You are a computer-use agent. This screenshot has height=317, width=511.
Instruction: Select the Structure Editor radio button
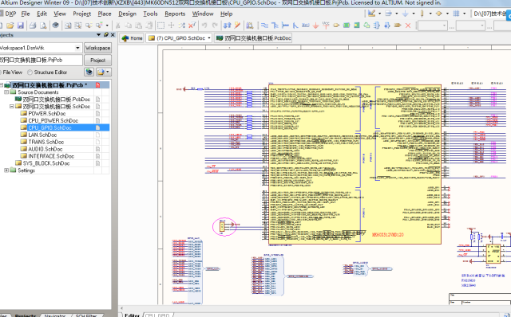[x=30, y=72]
